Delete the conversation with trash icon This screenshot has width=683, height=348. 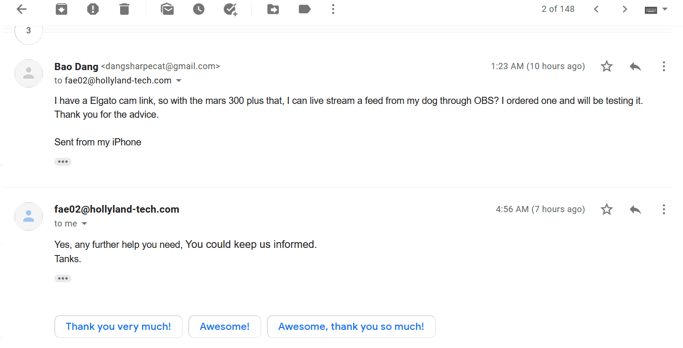click(x=124, y=9)
